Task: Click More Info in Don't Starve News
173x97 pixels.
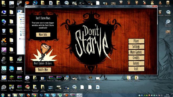Action: coord(43,34)
